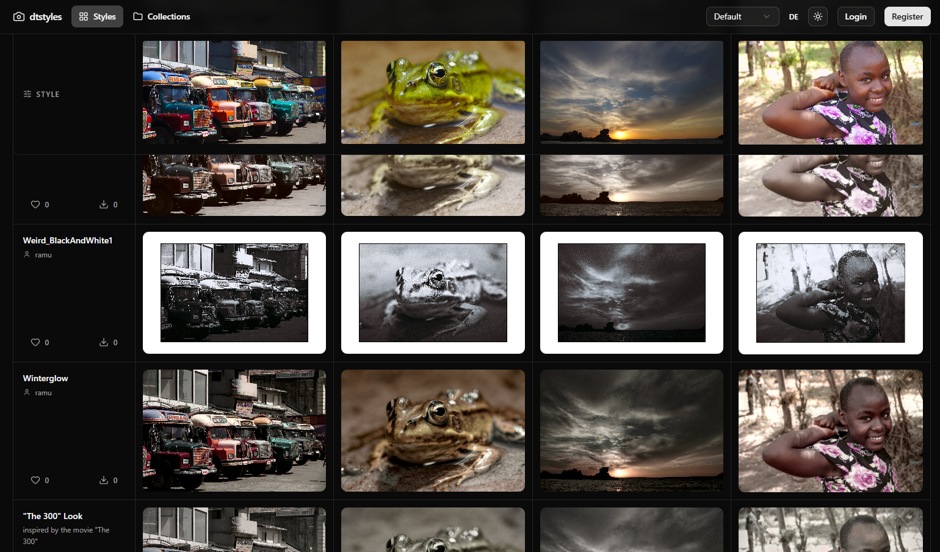View Weird_BlackAndWhite1 child portrait preview
940x552 pixels.
[831, 293]
